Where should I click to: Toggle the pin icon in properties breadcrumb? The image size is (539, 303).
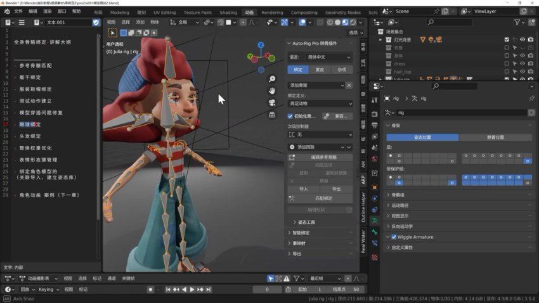(x=531, y=98)
